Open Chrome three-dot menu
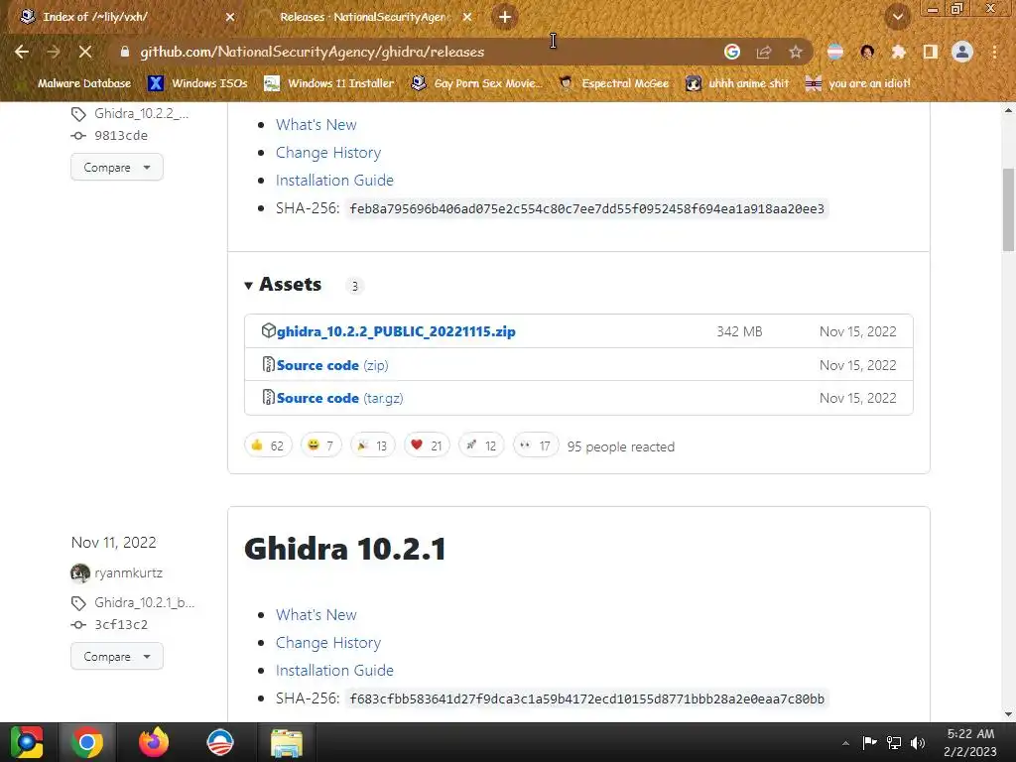 [x=994, y=52]
